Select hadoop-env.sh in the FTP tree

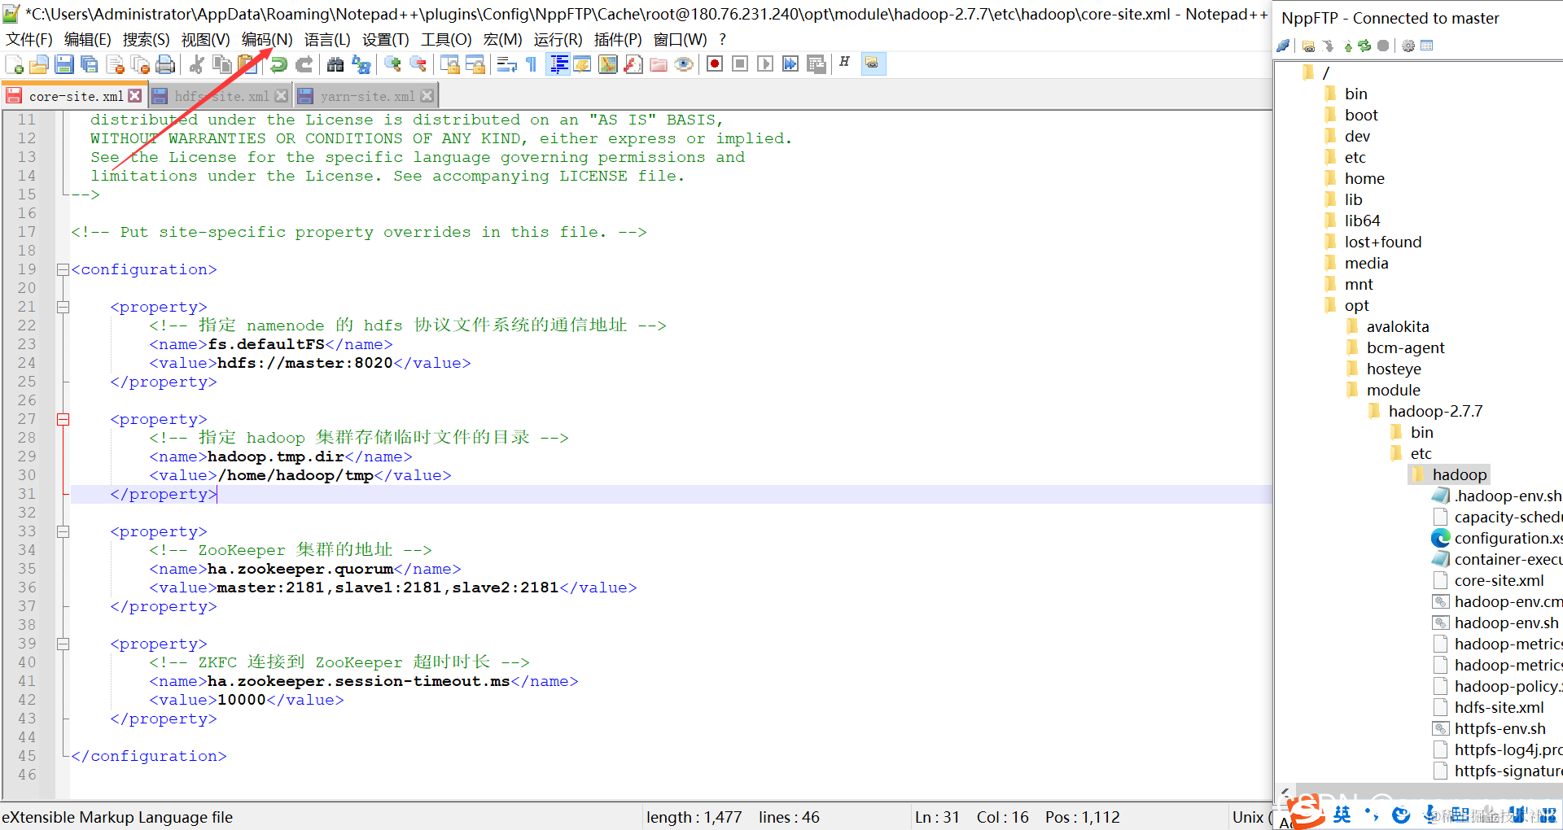click(x=1506, y=623)
